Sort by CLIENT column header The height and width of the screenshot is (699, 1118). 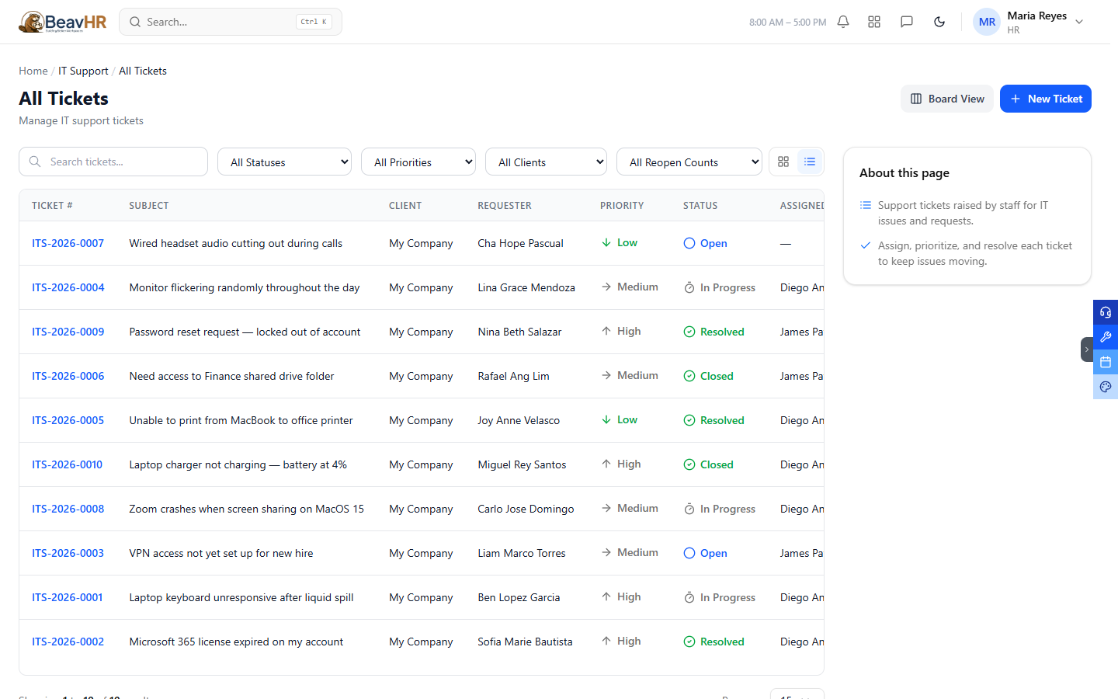405,206
